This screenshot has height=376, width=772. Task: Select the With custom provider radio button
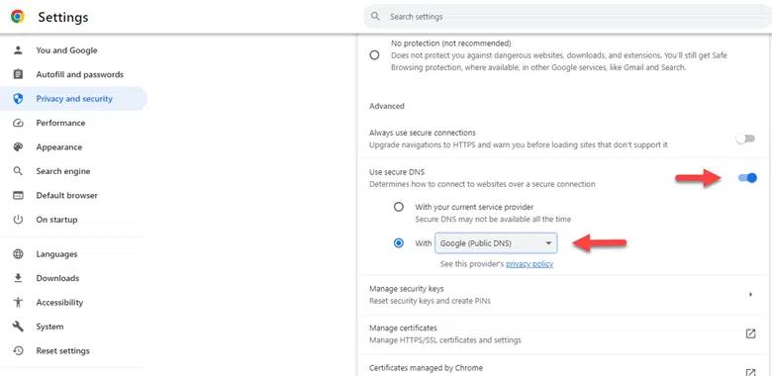click(399, 242)
